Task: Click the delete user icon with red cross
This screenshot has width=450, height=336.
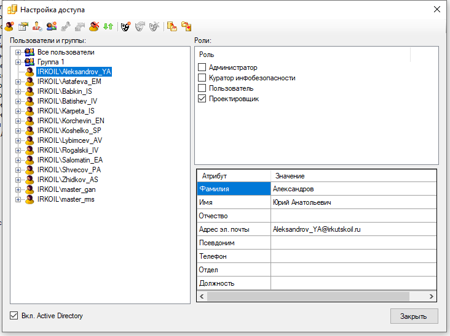Action: click(94, 26)
